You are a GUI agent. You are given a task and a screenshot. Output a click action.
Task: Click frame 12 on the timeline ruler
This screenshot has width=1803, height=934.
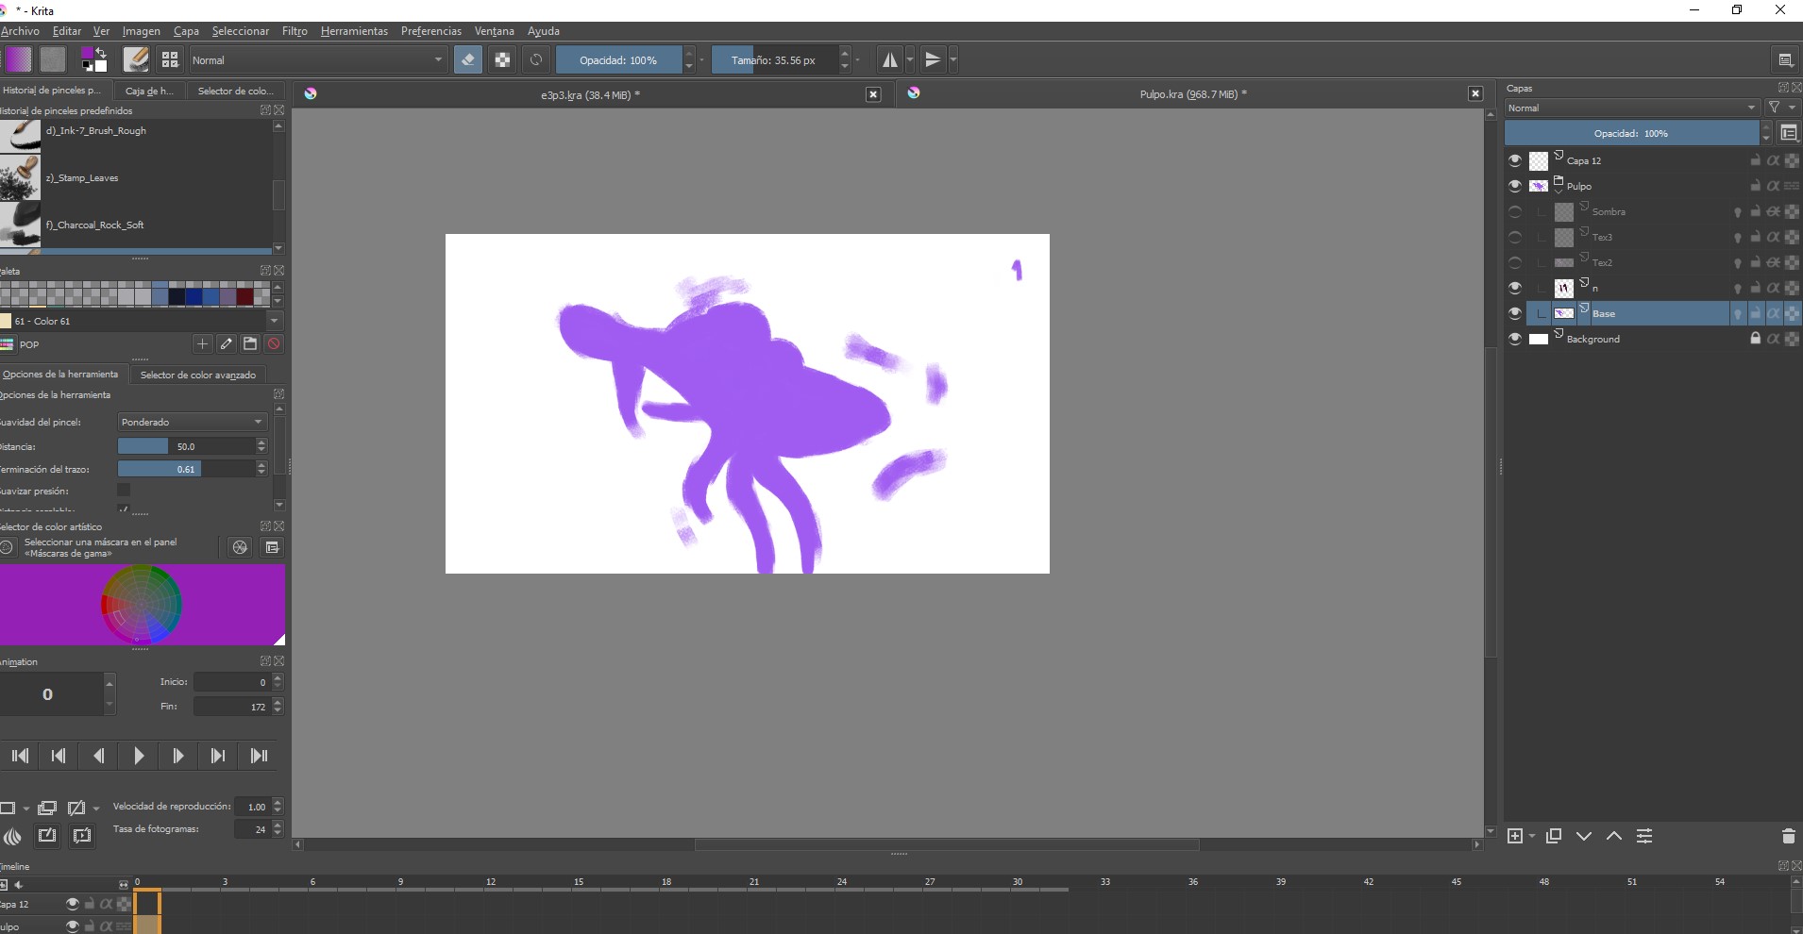(491, 882)
